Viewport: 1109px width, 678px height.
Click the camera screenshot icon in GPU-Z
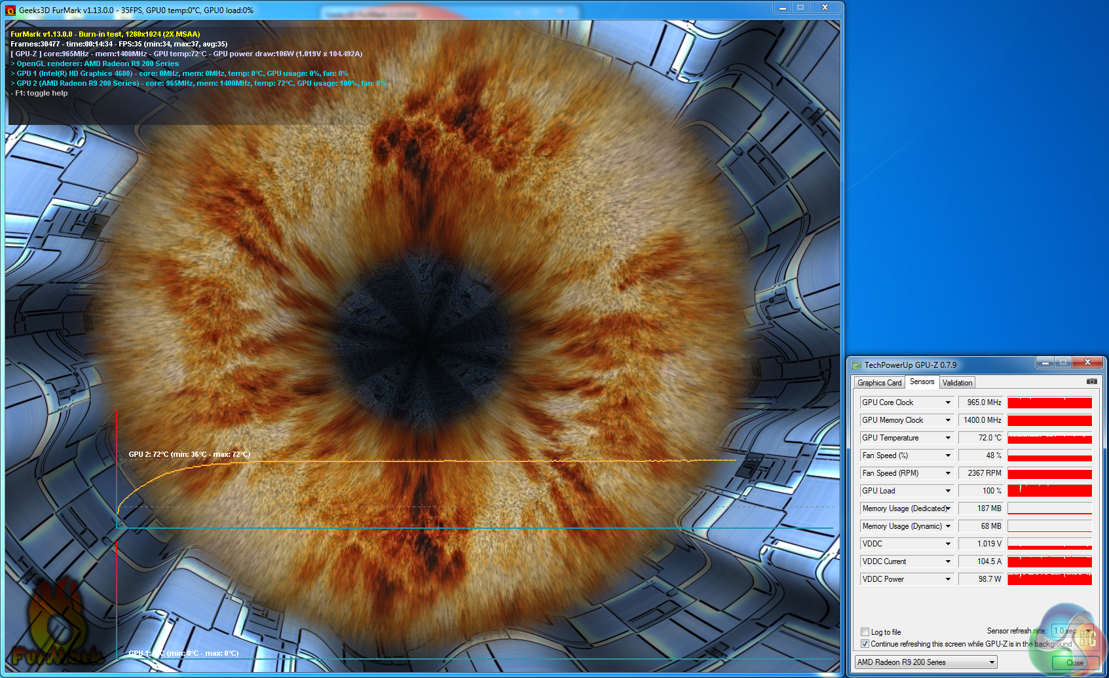click(x=1091, y=382)
